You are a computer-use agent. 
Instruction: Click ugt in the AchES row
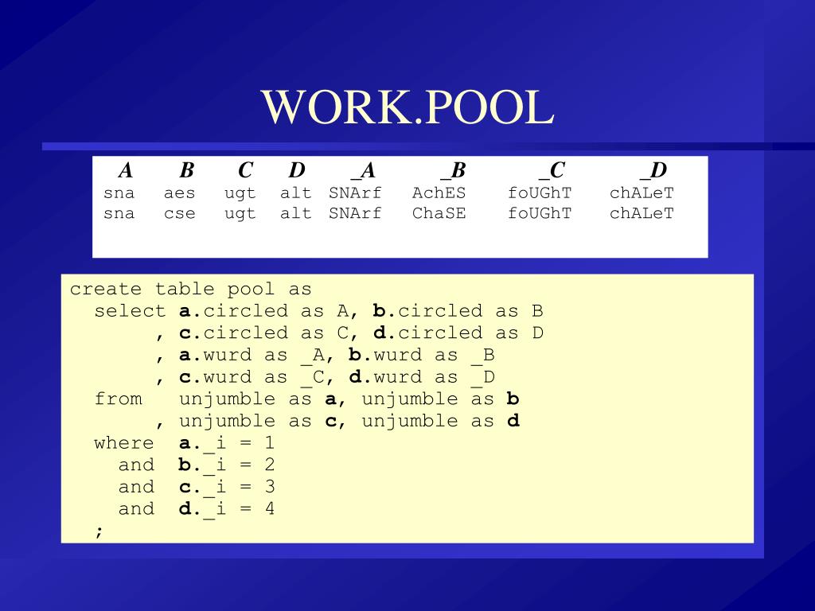[240, 194]
